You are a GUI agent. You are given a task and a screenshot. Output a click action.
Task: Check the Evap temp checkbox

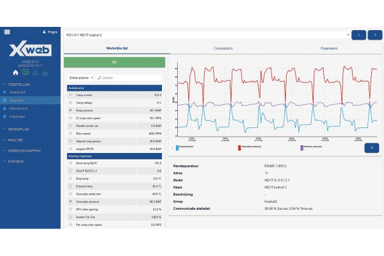(x=70, y=179)
